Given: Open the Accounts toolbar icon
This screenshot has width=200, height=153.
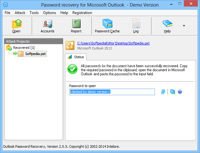Looking at the screenshot, I should (48, 26).
